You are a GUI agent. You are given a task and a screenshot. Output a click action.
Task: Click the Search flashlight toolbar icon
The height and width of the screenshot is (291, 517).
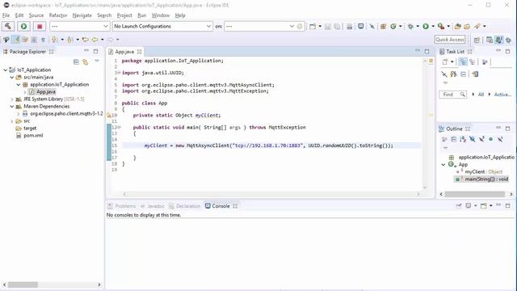pos(477,27)
